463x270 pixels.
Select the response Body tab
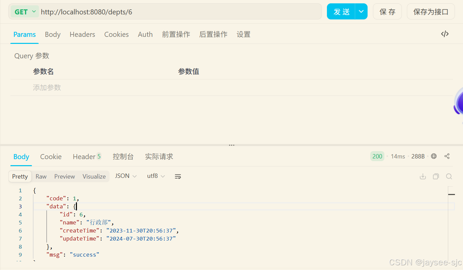[21, 157]
